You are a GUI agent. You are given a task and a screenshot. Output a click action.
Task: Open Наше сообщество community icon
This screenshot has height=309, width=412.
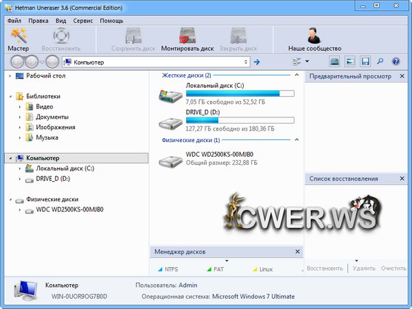pyautogui.click(x=314, y=38)
